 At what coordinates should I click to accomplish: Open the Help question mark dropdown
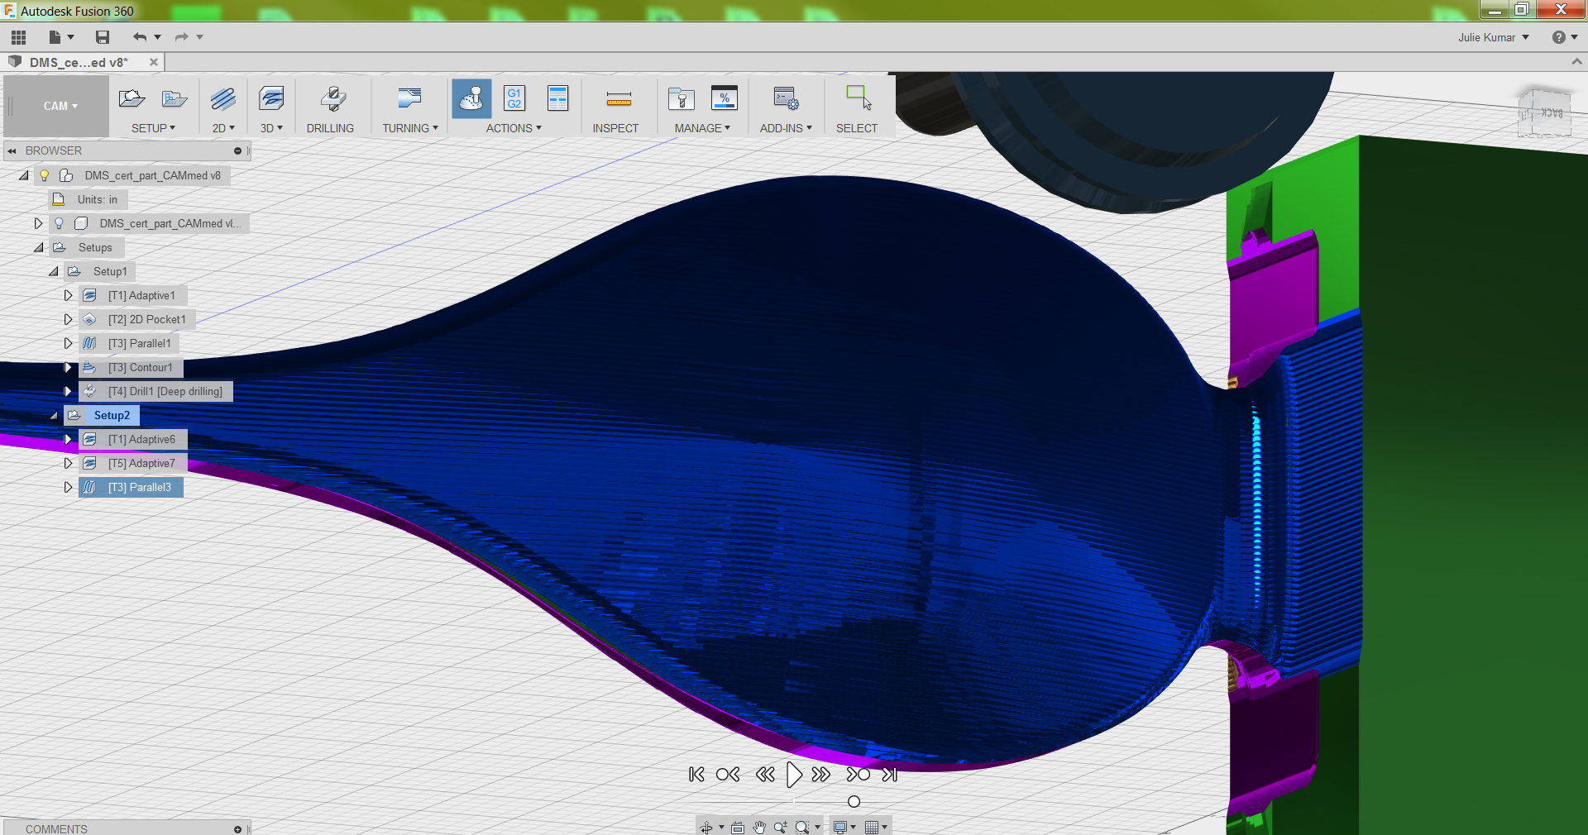1565,37
